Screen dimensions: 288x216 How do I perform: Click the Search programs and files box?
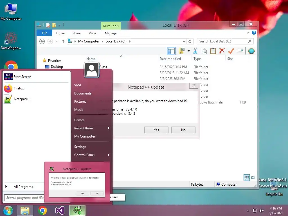point(24,198)
